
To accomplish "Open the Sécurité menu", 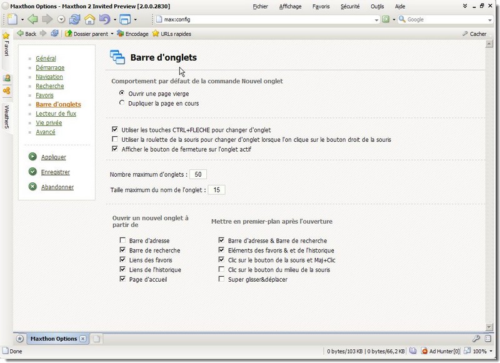I will (x=350, y=6).
